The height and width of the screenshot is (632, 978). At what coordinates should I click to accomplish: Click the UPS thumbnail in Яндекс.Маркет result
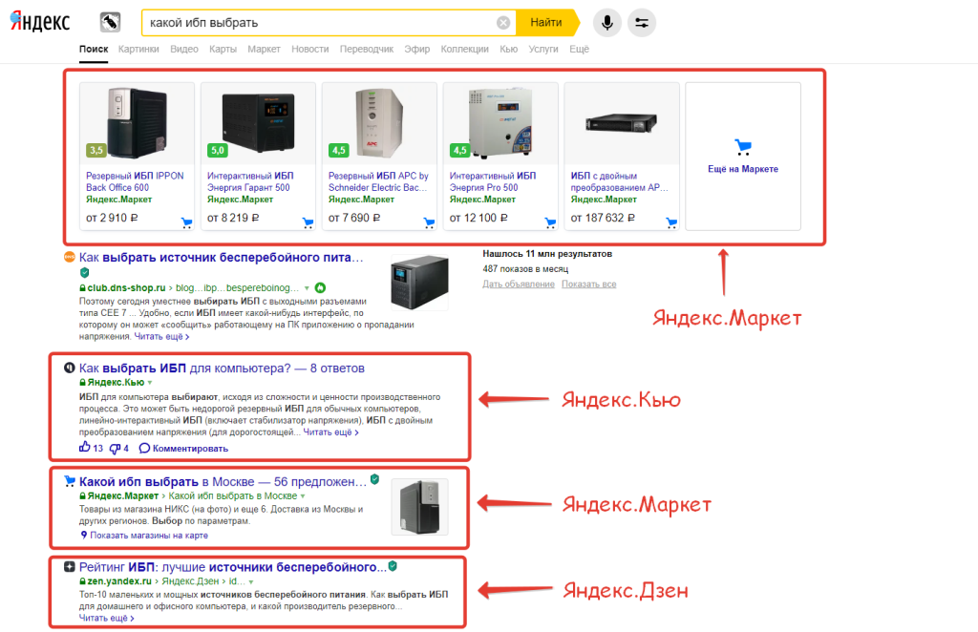click(x=419, y=507)
